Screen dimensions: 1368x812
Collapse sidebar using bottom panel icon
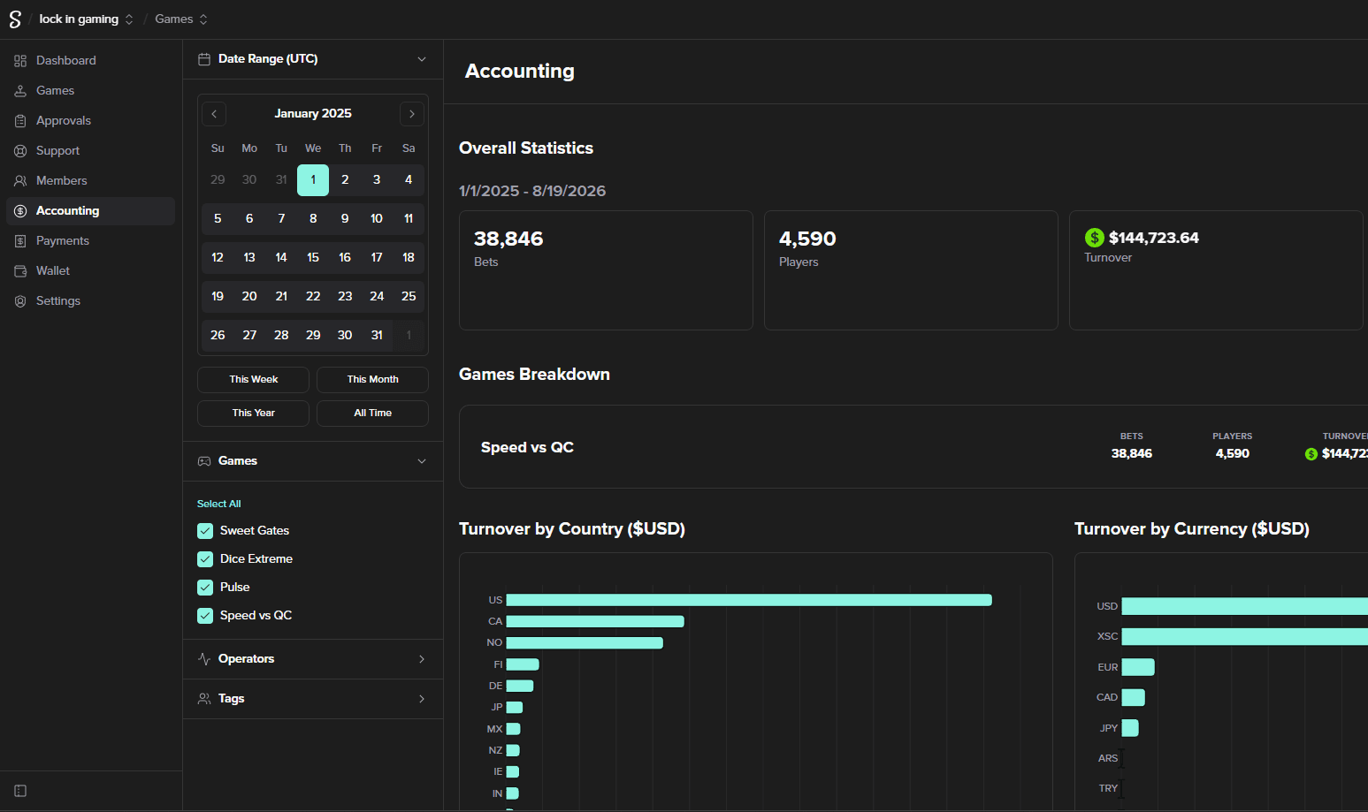(20, 791)
